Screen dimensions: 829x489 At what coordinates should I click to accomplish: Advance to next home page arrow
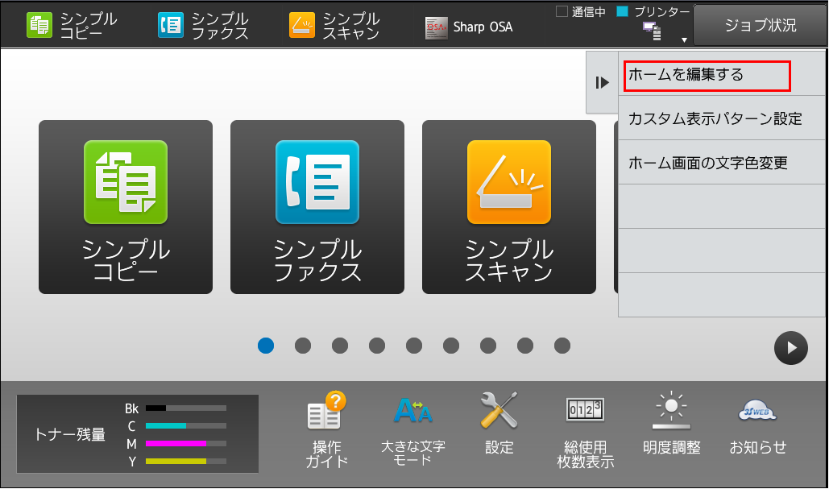[x=791, y=348]
